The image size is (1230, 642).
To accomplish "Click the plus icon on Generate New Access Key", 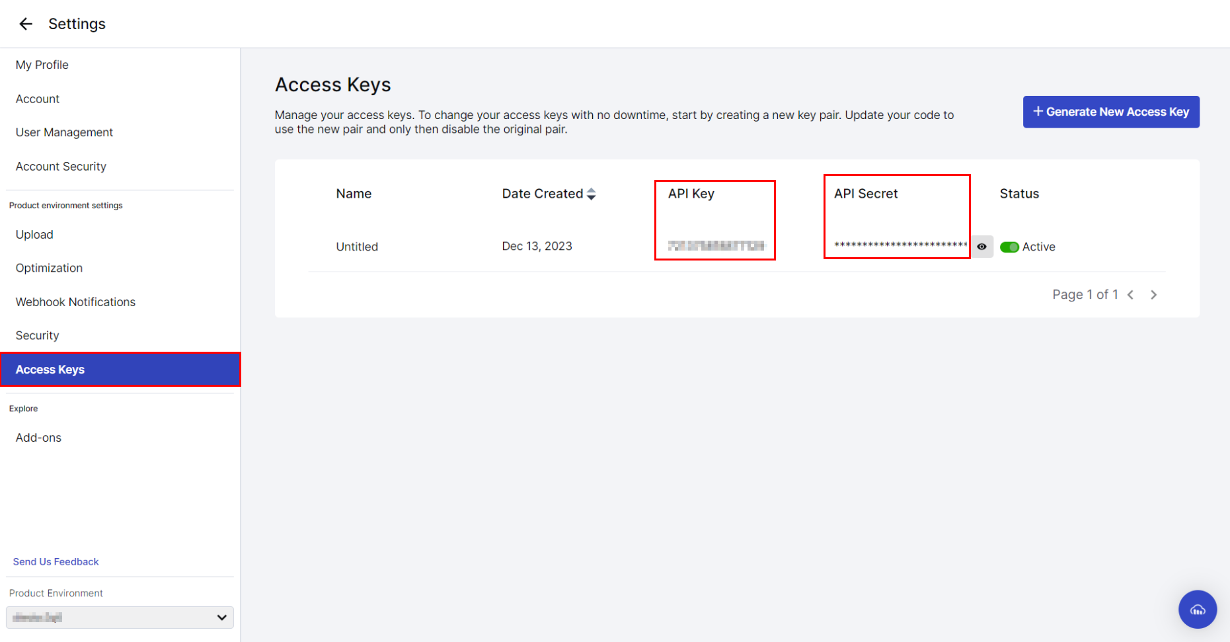I will point(1038,111).
